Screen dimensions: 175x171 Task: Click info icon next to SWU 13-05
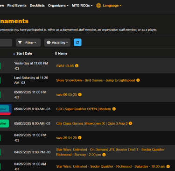77,66
